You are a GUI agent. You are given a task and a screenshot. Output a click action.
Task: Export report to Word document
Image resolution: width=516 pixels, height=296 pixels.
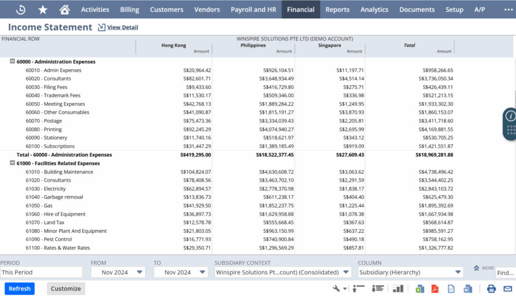click(x=468, y=288)
